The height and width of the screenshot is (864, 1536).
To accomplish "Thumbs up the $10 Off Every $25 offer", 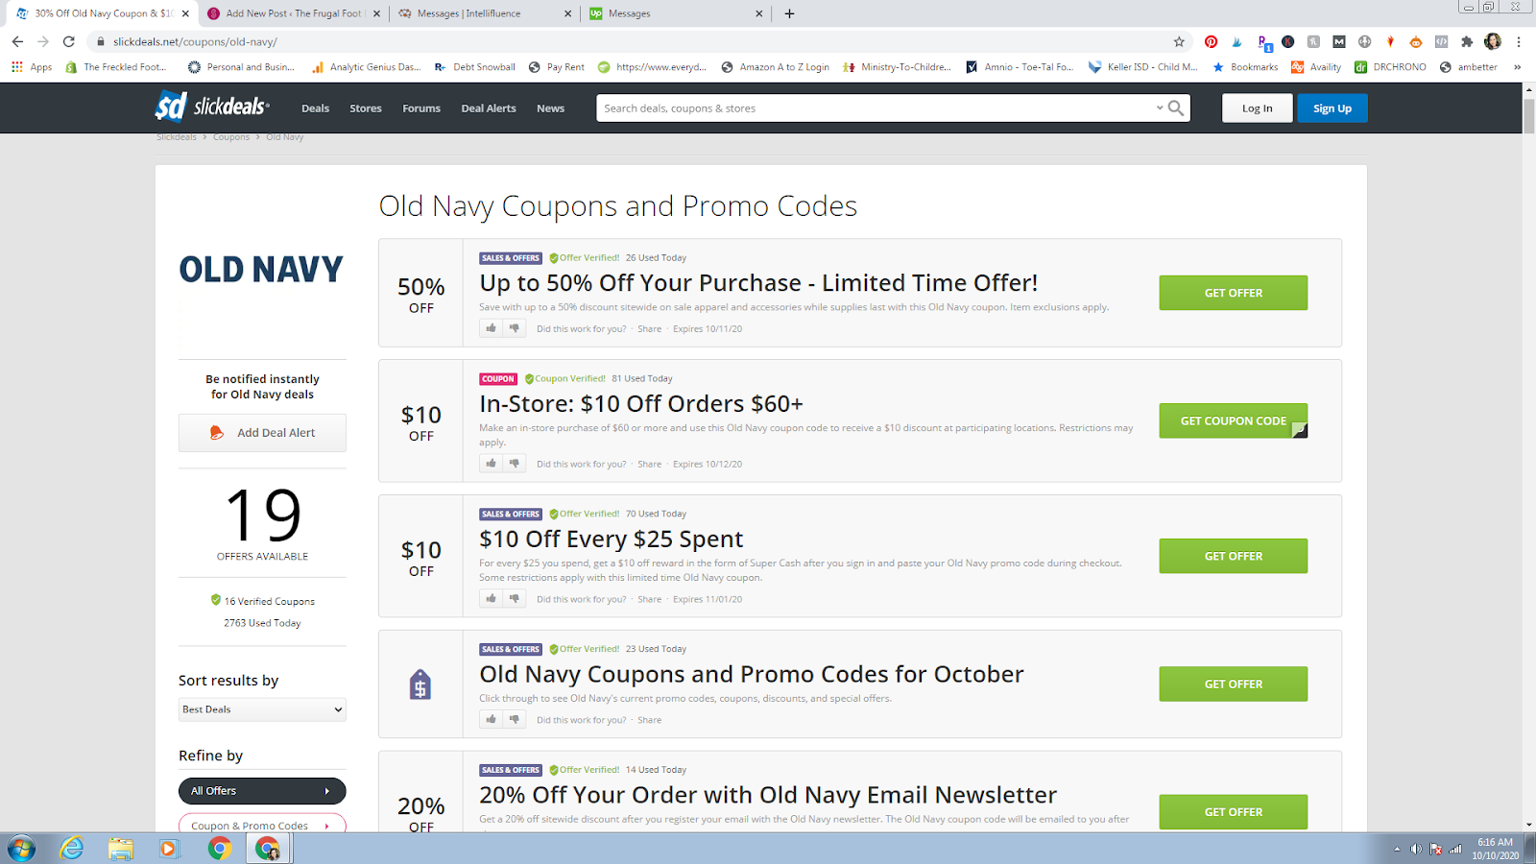I will tap(492, 599).
